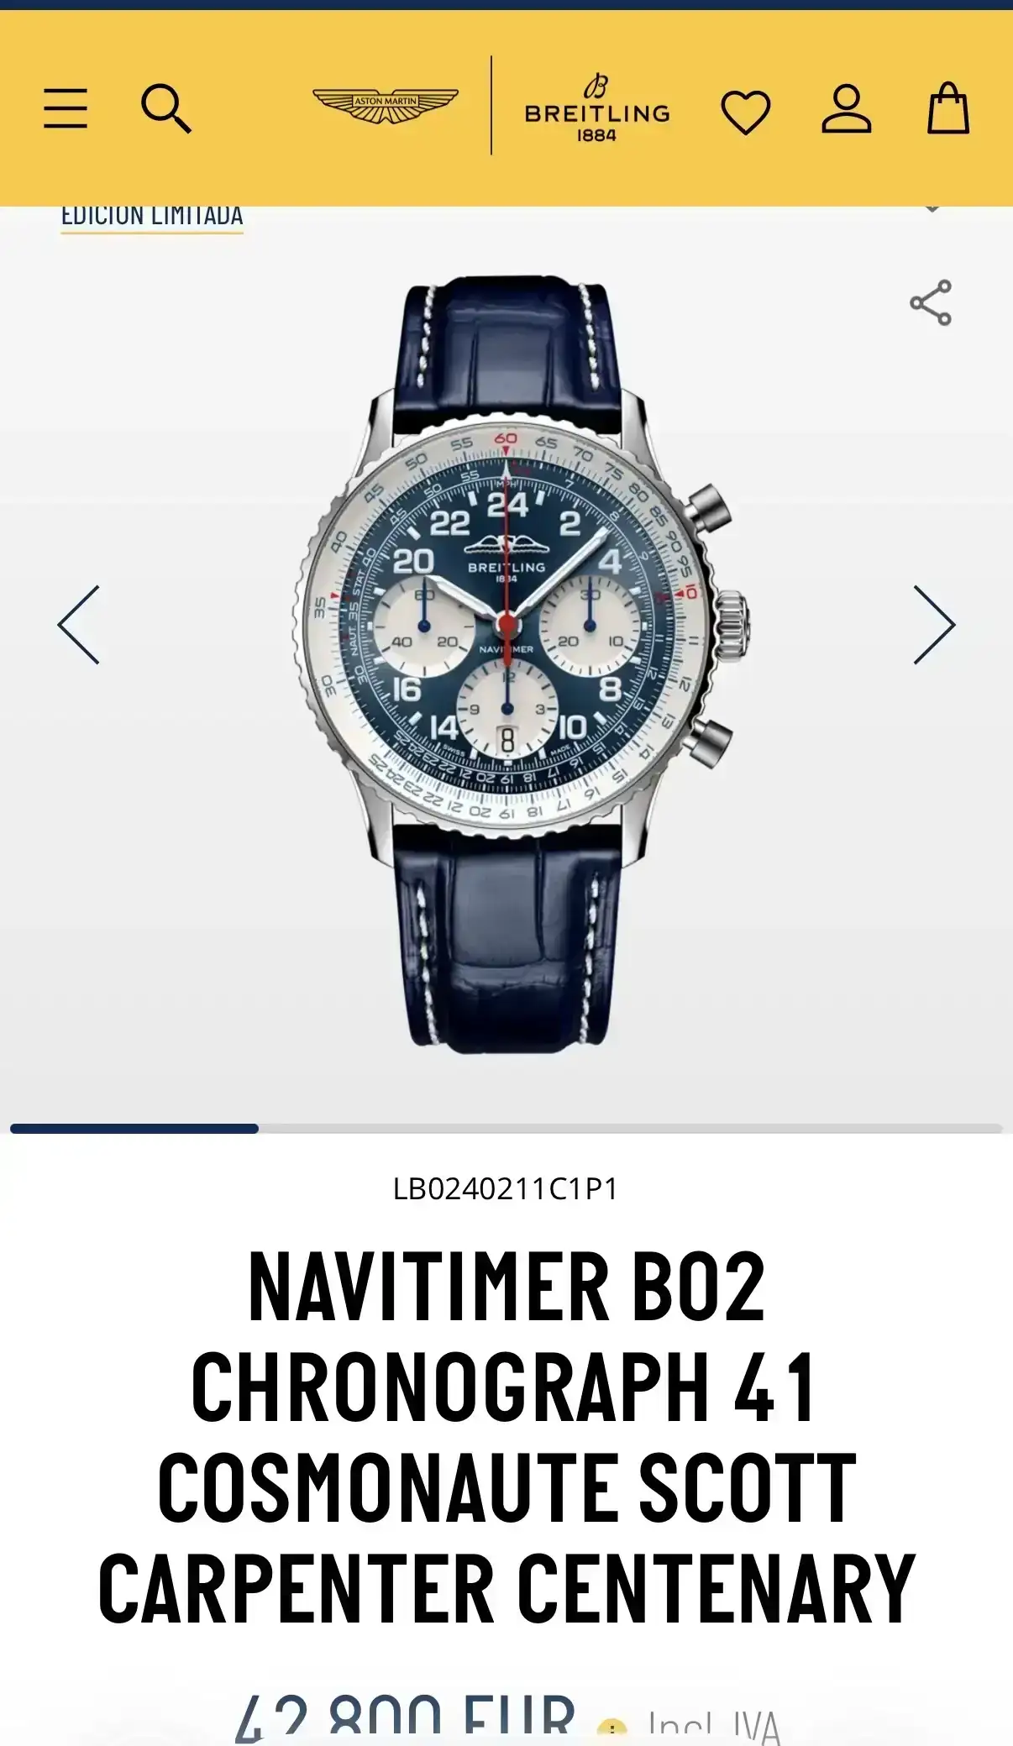
Task: Select reference code LB0240211C1P1
Action: click(506, 1189)
